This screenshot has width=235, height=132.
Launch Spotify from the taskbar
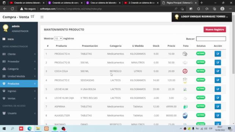tap(55, 129)
